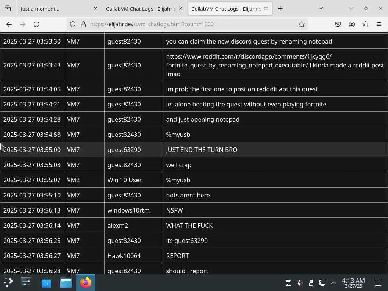Select message 'let alone beating the quest'
Screen dimensions: 388x291
(x=246, y=104)
